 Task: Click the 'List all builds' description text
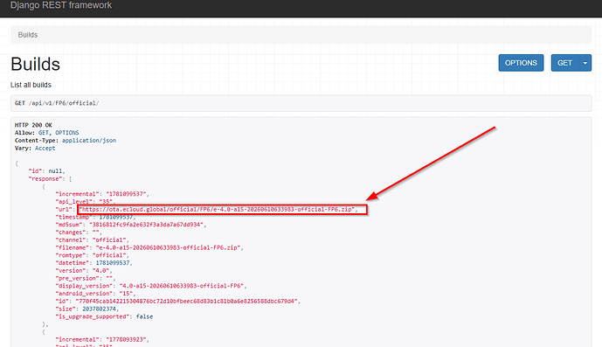tap(31, 85)
